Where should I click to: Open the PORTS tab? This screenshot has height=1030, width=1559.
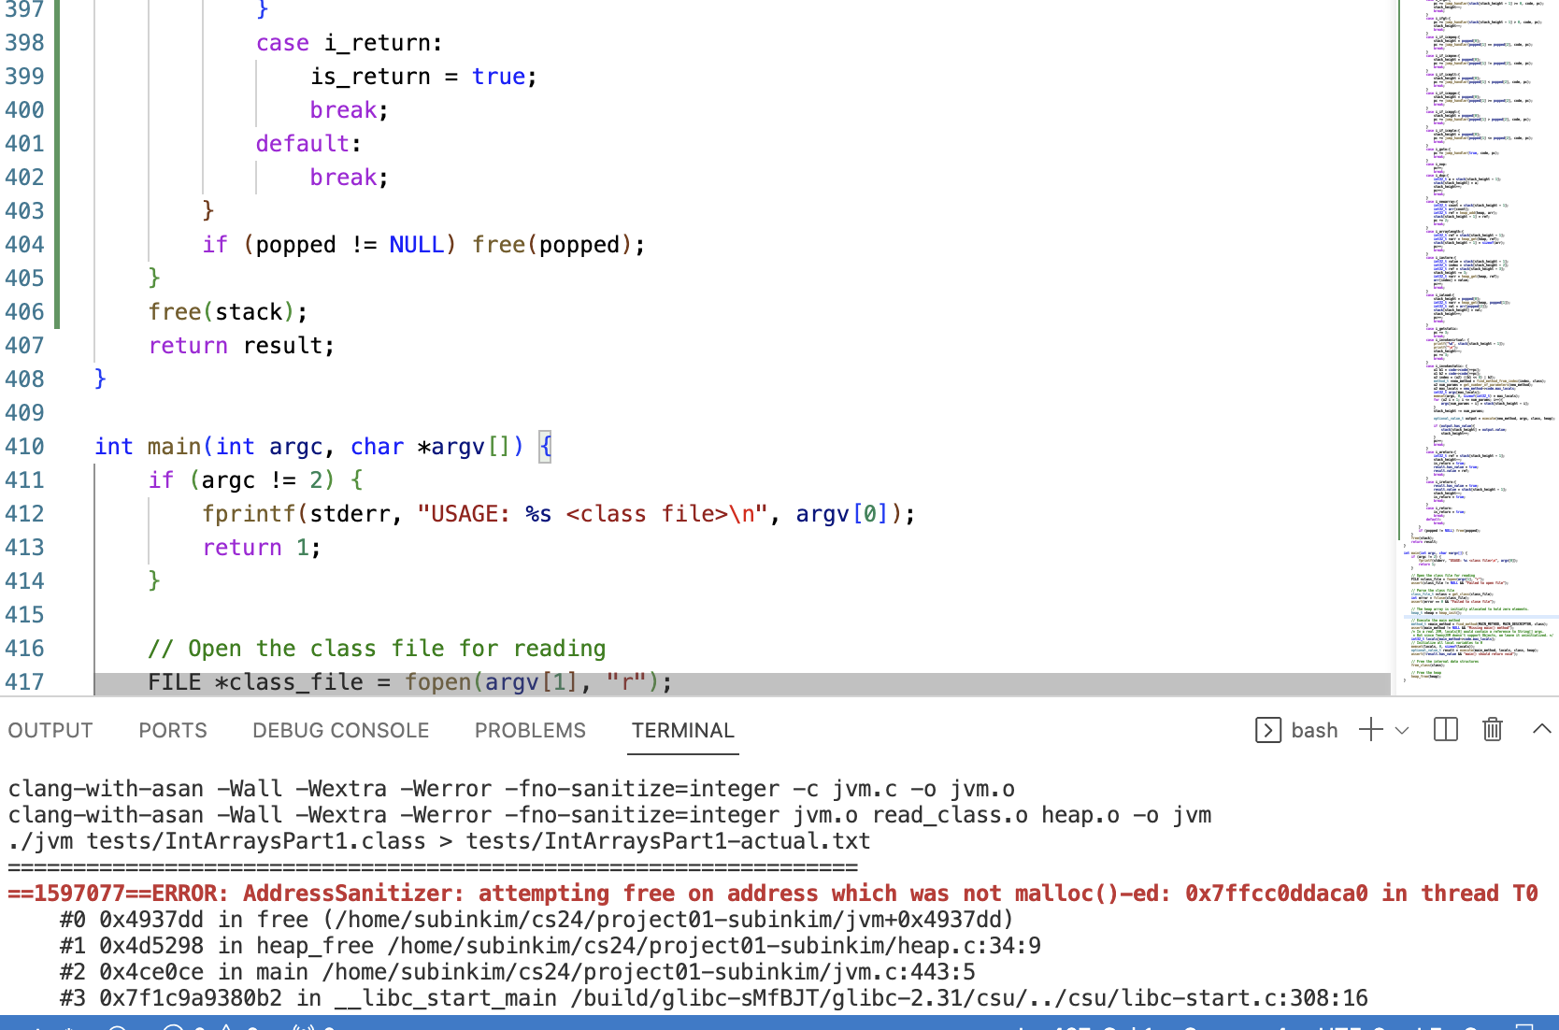click(173, 731)
